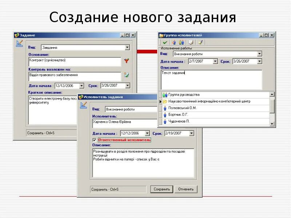Click status text Сохранить - Ctrl+S in Исполнитель задания
This screenshot has width=291, height=218.
click(x=105, y=189)
